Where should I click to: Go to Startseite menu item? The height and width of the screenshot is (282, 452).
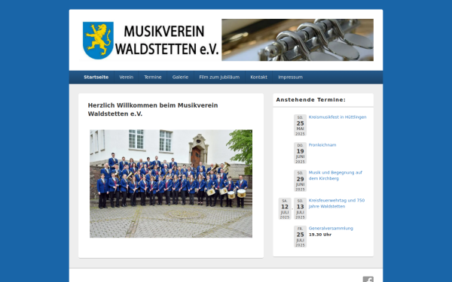tap(96, 77)
